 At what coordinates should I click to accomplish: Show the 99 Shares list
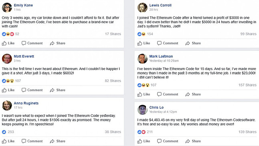(249, 34)
